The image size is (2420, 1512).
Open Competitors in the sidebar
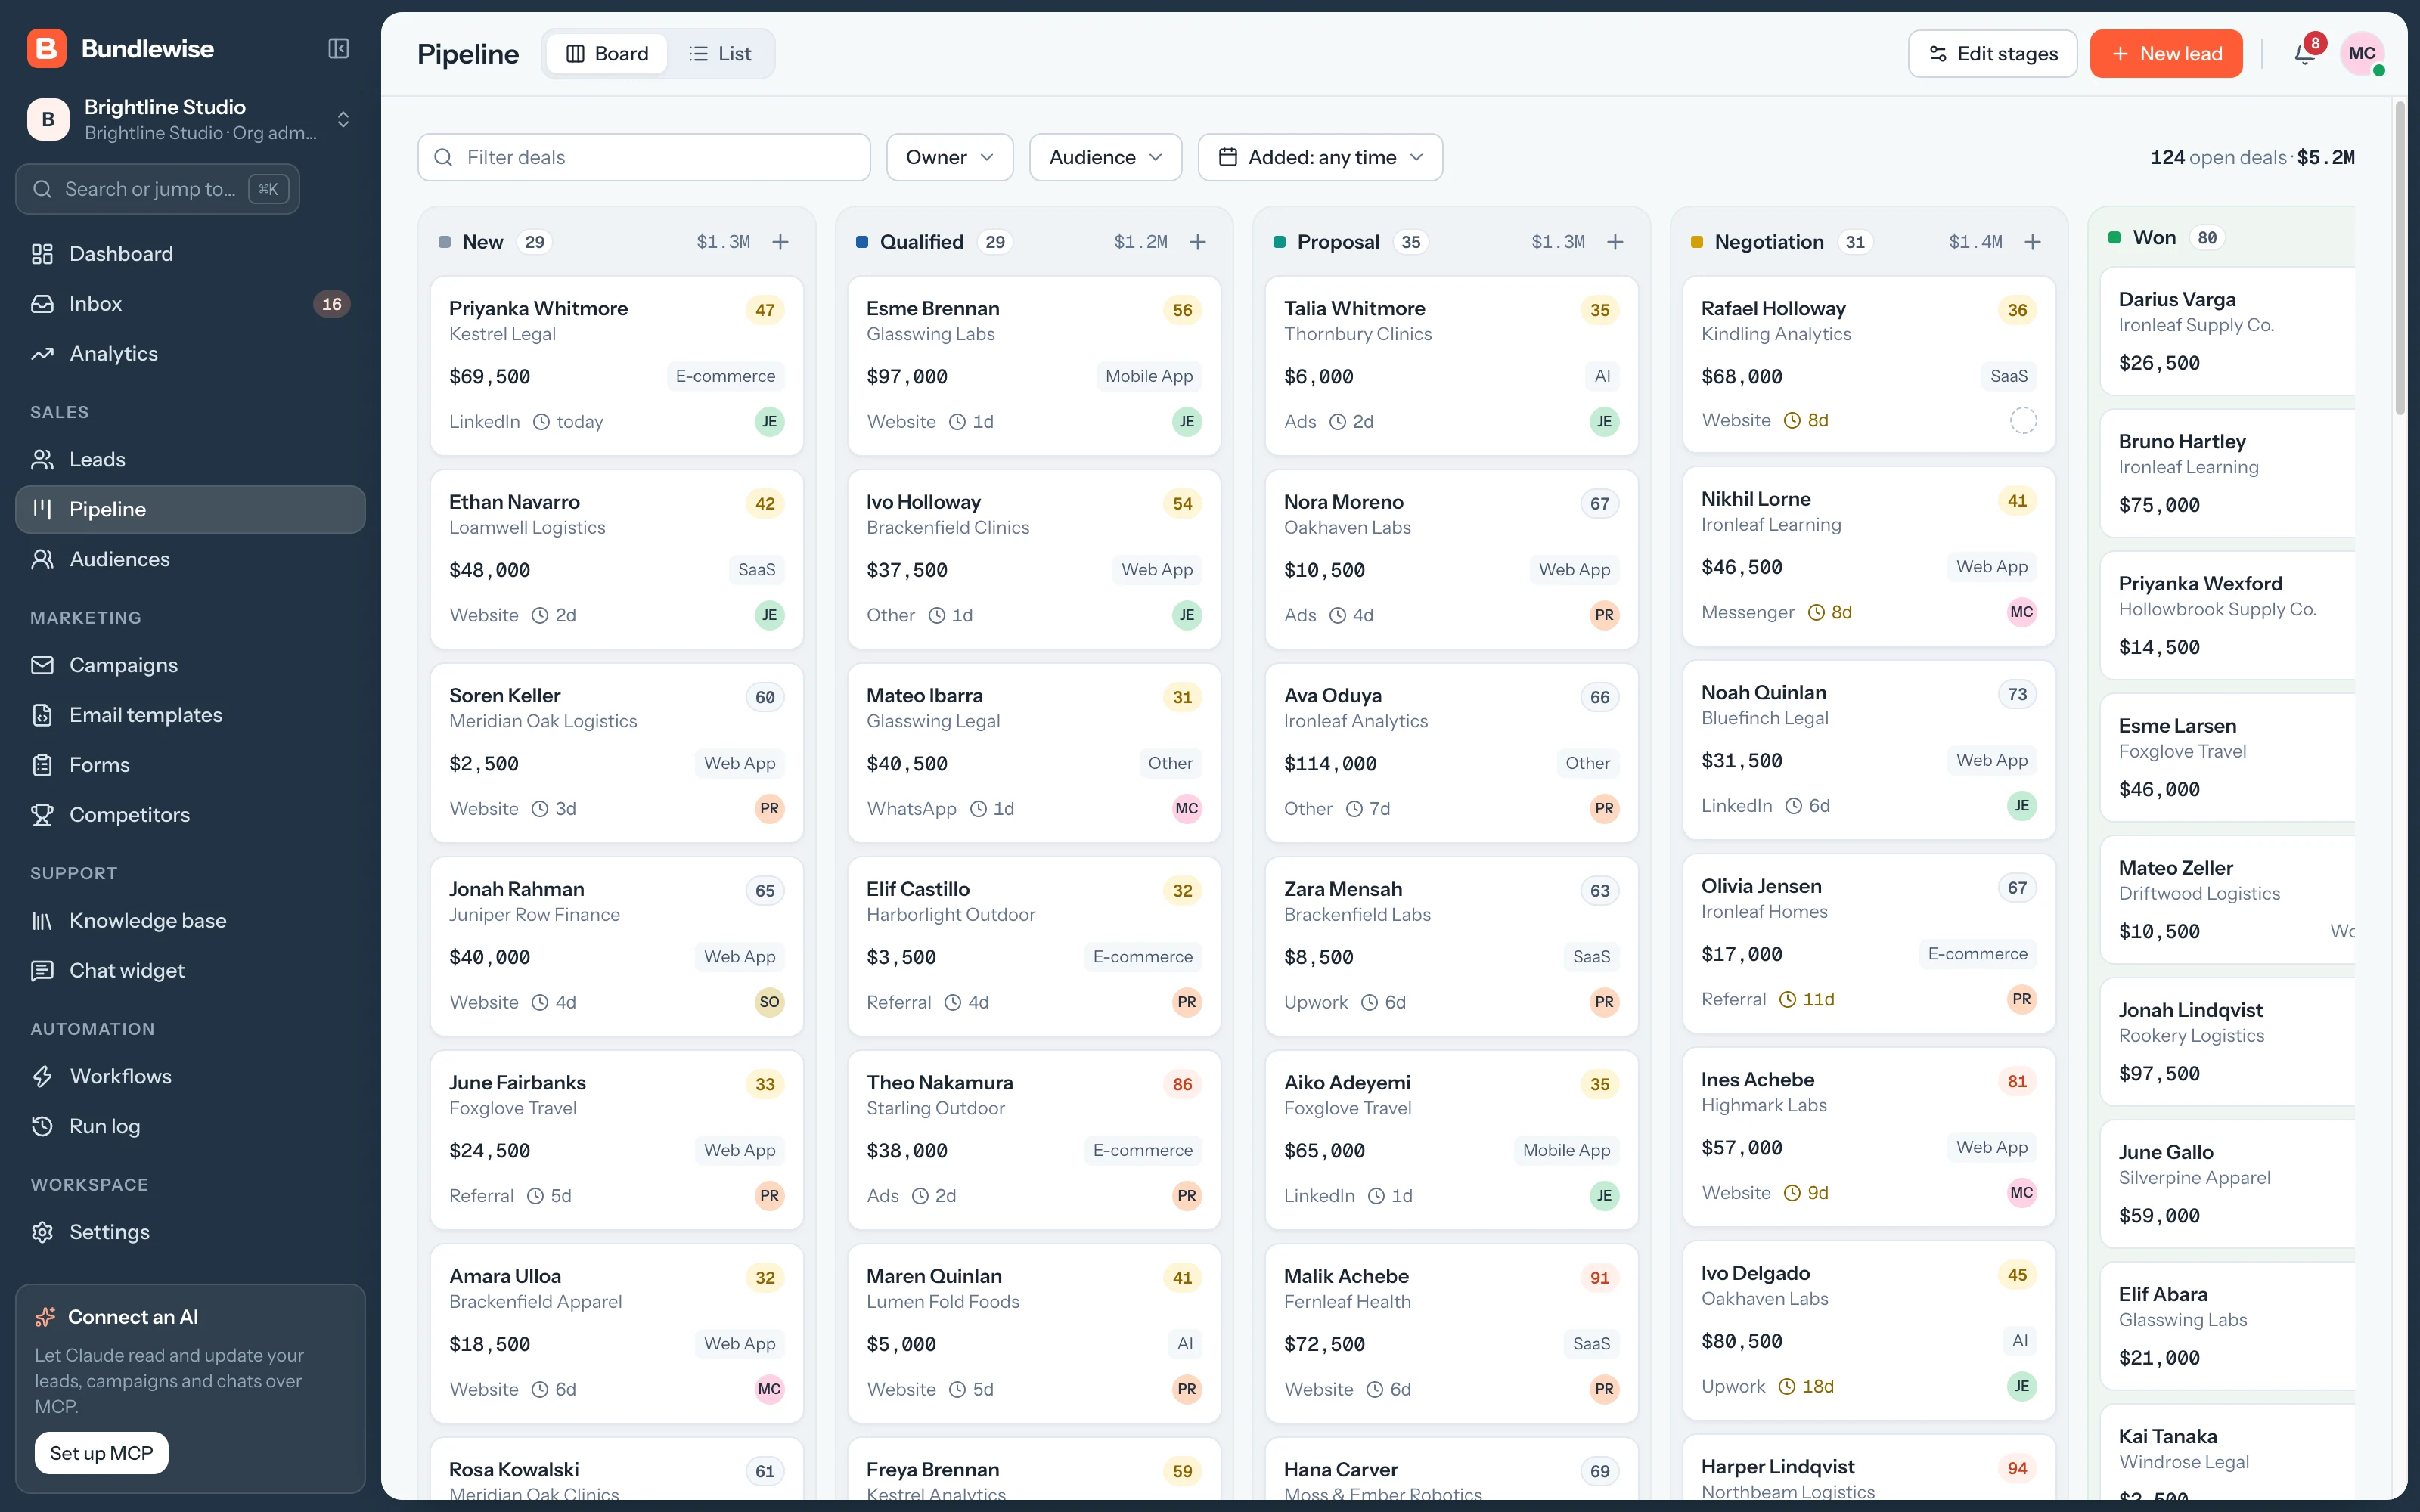pyautogui.click(x=190, y=815)
